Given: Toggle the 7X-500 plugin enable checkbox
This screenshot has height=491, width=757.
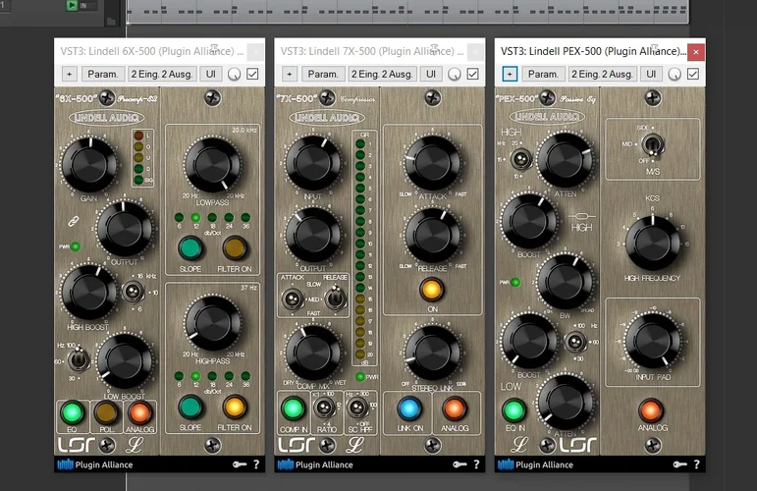Looking at the screenshot, I should (x=473, y=74).
